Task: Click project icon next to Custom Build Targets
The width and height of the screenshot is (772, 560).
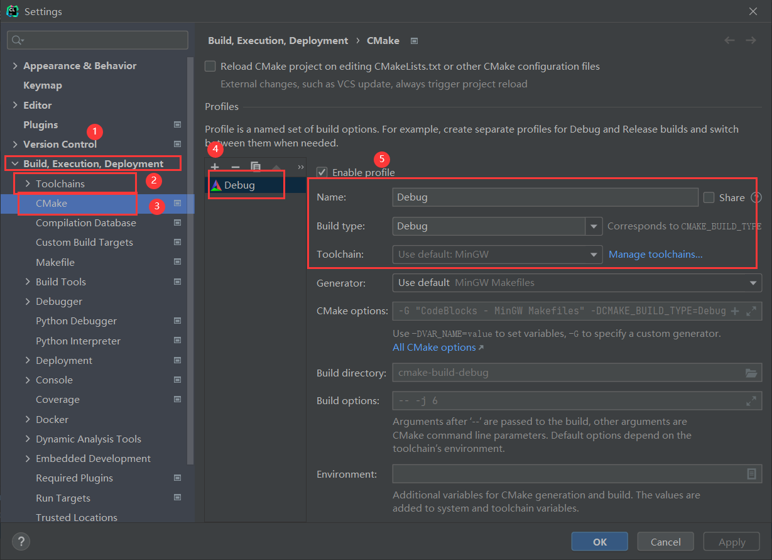Action: pyautogui.click(x=177, y=242)
